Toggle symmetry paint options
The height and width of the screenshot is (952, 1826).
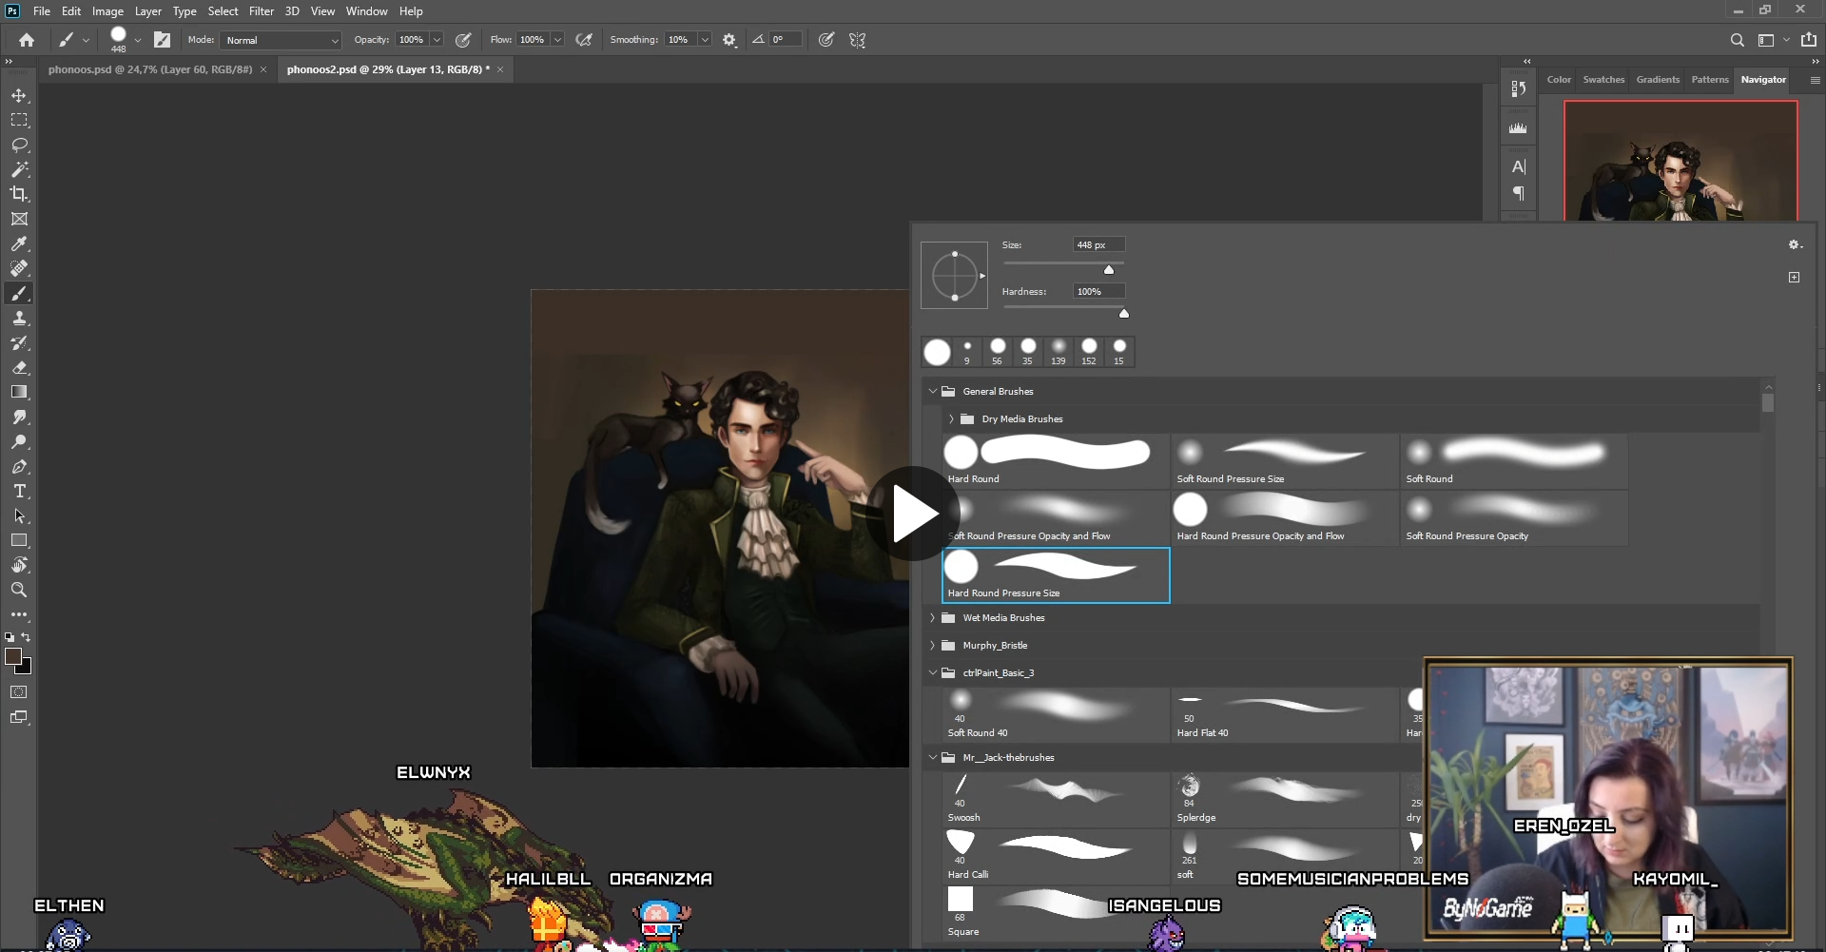[x=857, y=40]
